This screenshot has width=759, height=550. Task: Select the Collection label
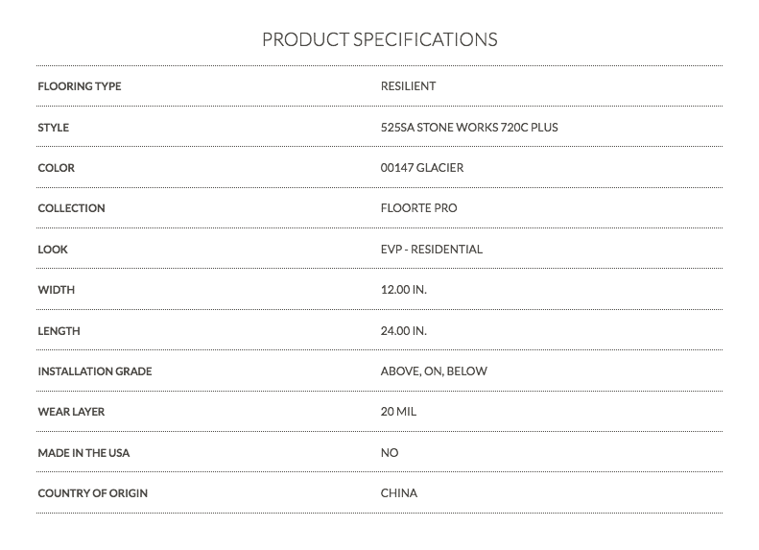(x=71, y=208)
